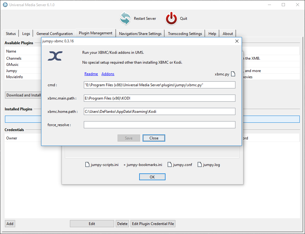The width and height of the screenshot is (305, 234).
Task: Open the Readme link
Action: [x=91, y=74]
